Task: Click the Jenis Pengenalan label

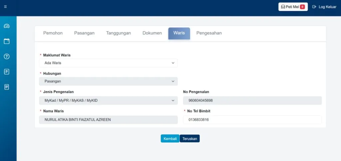Action: 59,92
